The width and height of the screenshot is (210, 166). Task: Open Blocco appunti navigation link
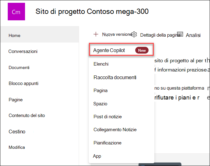pyautogui.click(x=23, y=83)
